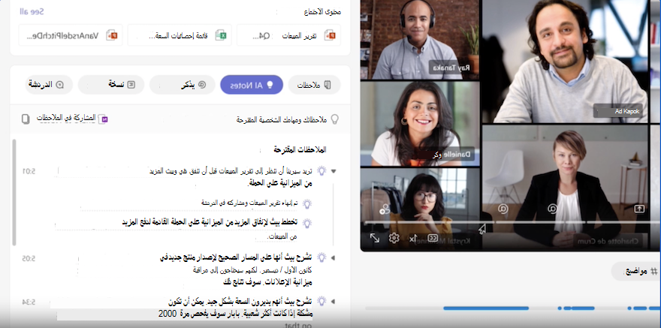This screenshot has height=328, width=661.
Task: Select Charlotte de Crum's video tile
Action: point(565,188)
